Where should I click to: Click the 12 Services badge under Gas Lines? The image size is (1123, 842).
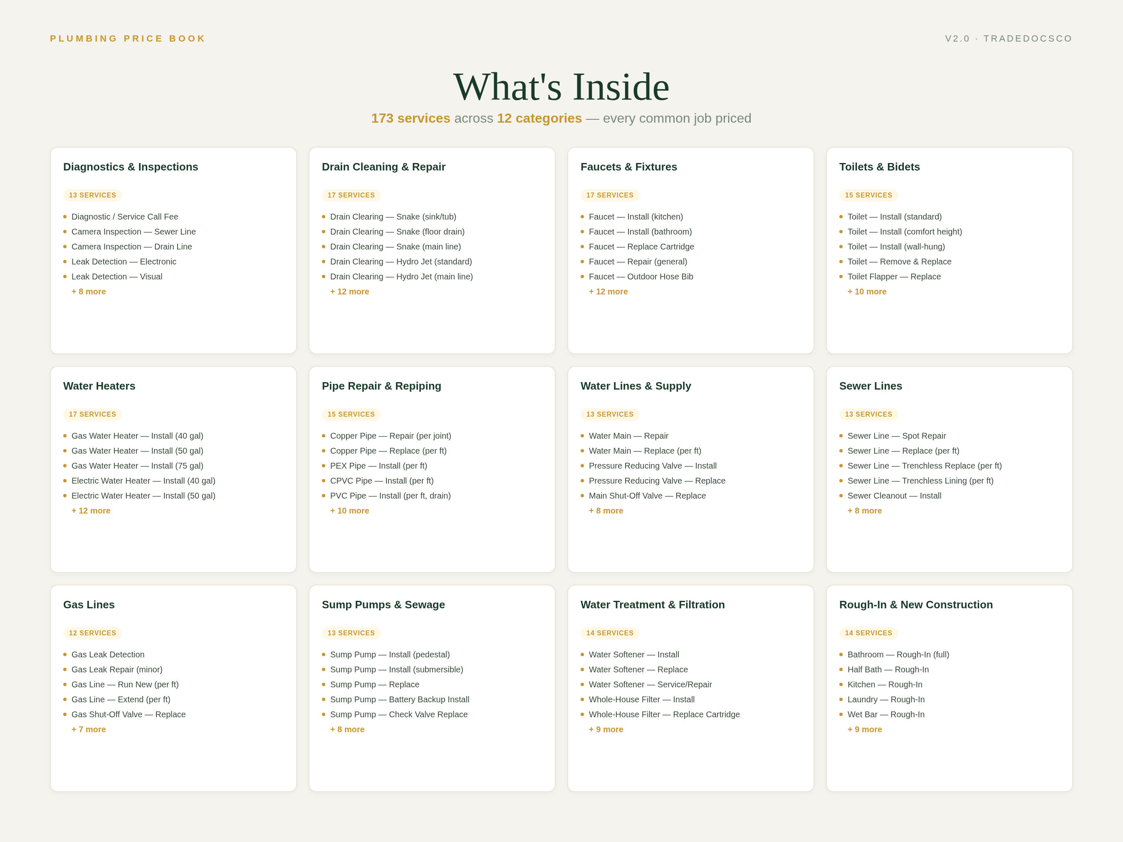[x=92, y=633]
